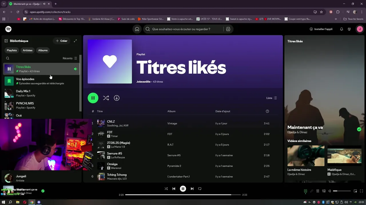Open the Liste view options dropdown
The image size is (366, 205).
[272, 98]
